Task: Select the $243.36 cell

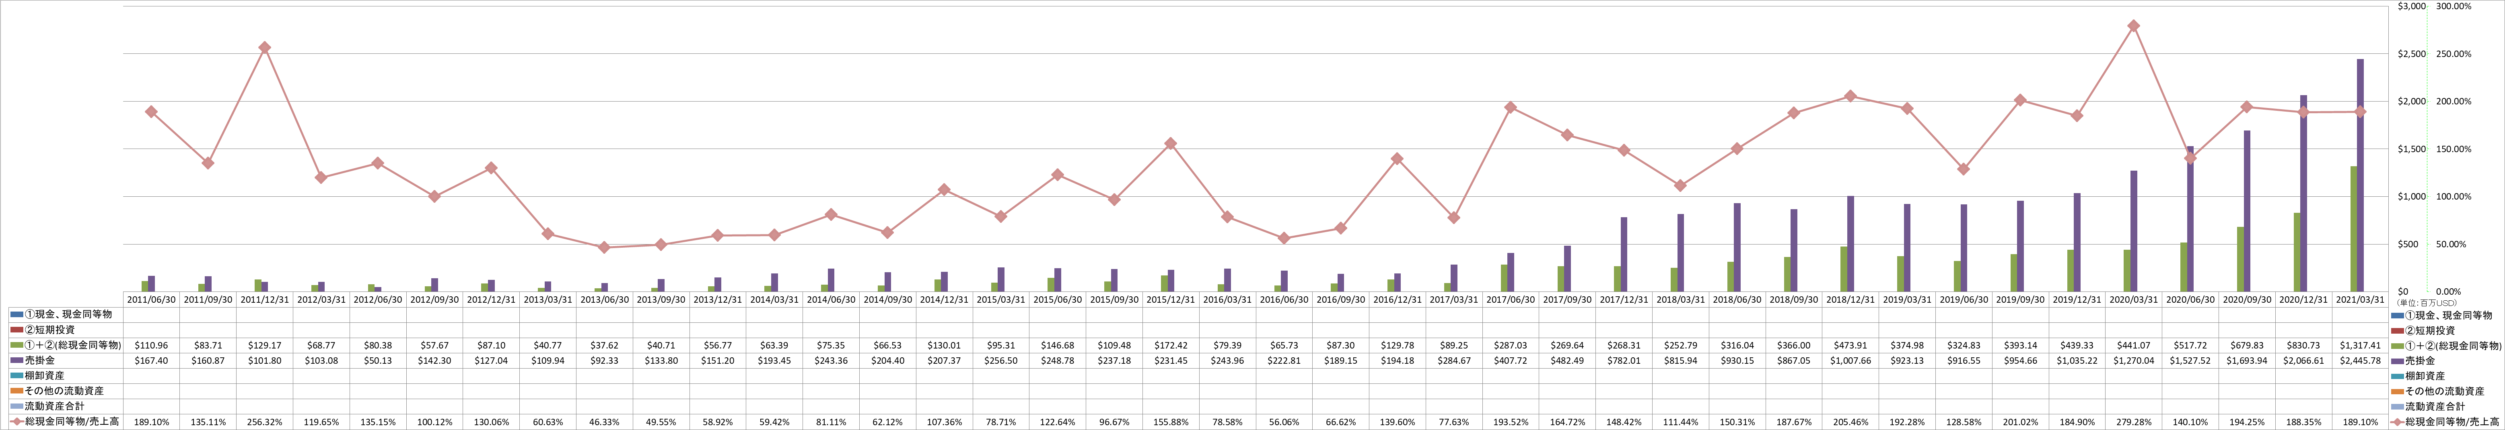Action: (x=830, y=360)
